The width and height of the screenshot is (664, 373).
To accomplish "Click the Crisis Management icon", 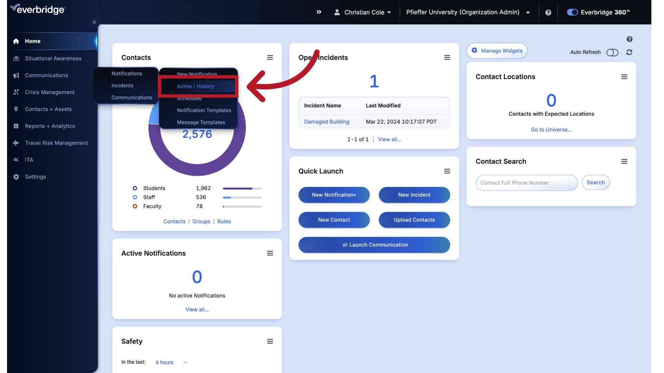I will pyautogui.click(x=16, y=92).
